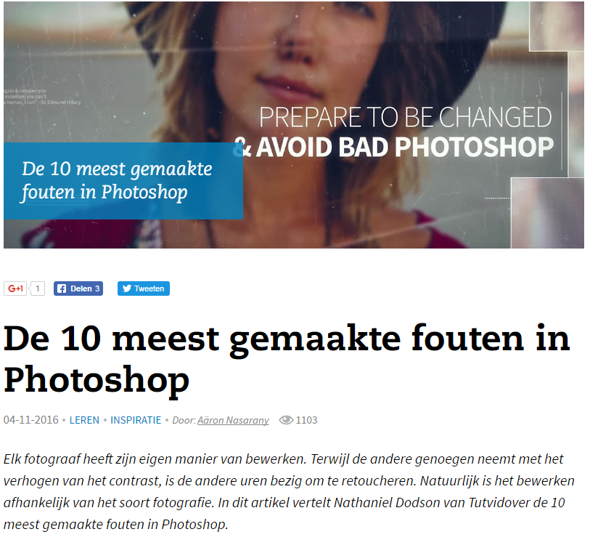Open the LEREN category link
Screen dimensions: 590x553
coord(84,420)
